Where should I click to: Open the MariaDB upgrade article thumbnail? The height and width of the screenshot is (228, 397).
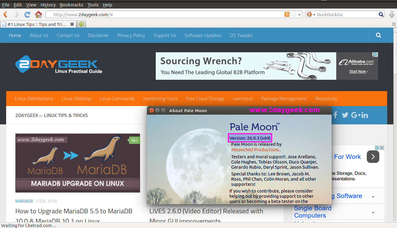(x=78, y=163)
